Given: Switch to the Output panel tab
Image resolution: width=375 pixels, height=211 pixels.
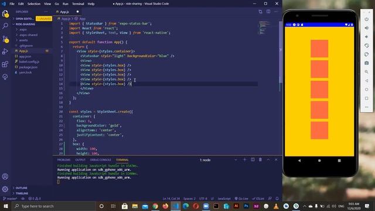Looking at the screenshot, I should [80, 160].
